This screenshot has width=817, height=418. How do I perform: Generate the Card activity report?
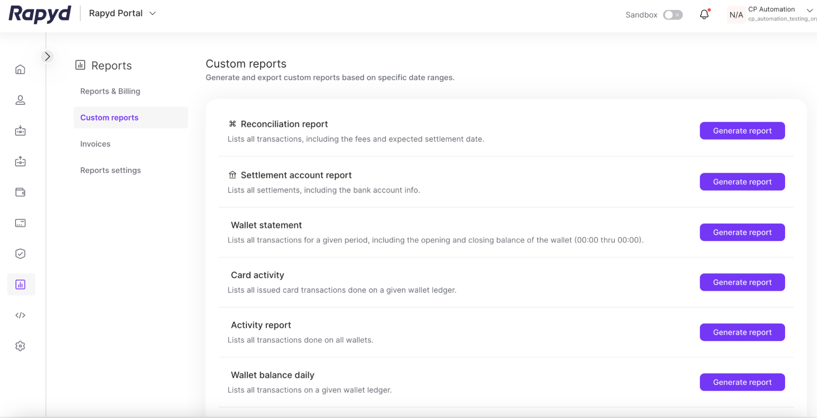[x=742, y=282]
